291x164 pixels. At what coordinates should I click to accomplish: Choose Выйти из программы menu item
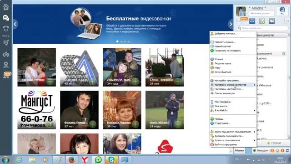tap(233, 144)
